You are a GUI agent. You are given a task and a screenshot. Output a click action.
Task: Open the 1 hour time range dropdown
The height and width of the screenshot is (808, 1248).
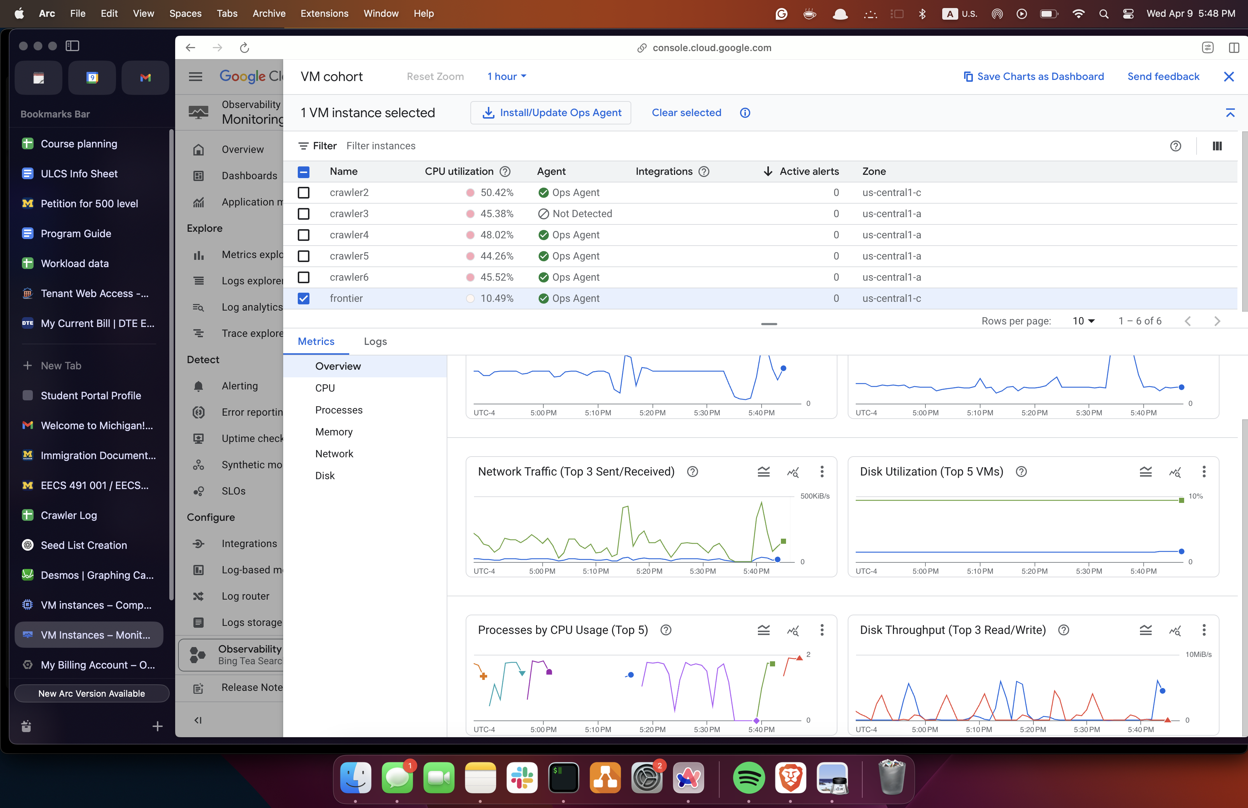[x=506, y=77]
